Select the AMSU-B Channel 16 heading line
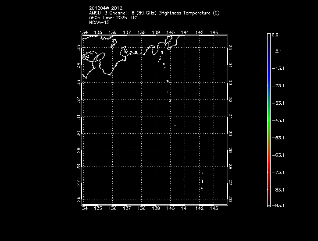The height and width of the screenshot is (241, 318). pyautogui.click(x=154, y=13)
